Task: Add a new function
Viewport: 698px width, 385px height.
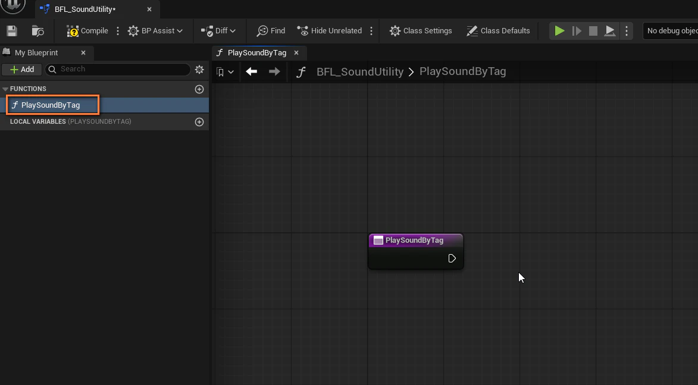Action: pos(199,89)
